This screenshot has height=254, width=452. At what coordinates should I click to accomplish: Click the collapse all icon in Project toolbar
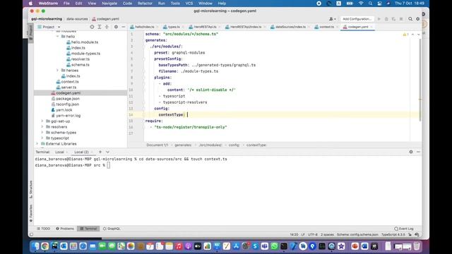[x=107, y=27]
